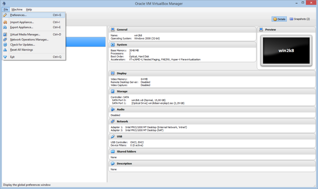This screenshot has height=189, width=318.
Task: Click the Preview panel heading
Action: tap(271, 30)
